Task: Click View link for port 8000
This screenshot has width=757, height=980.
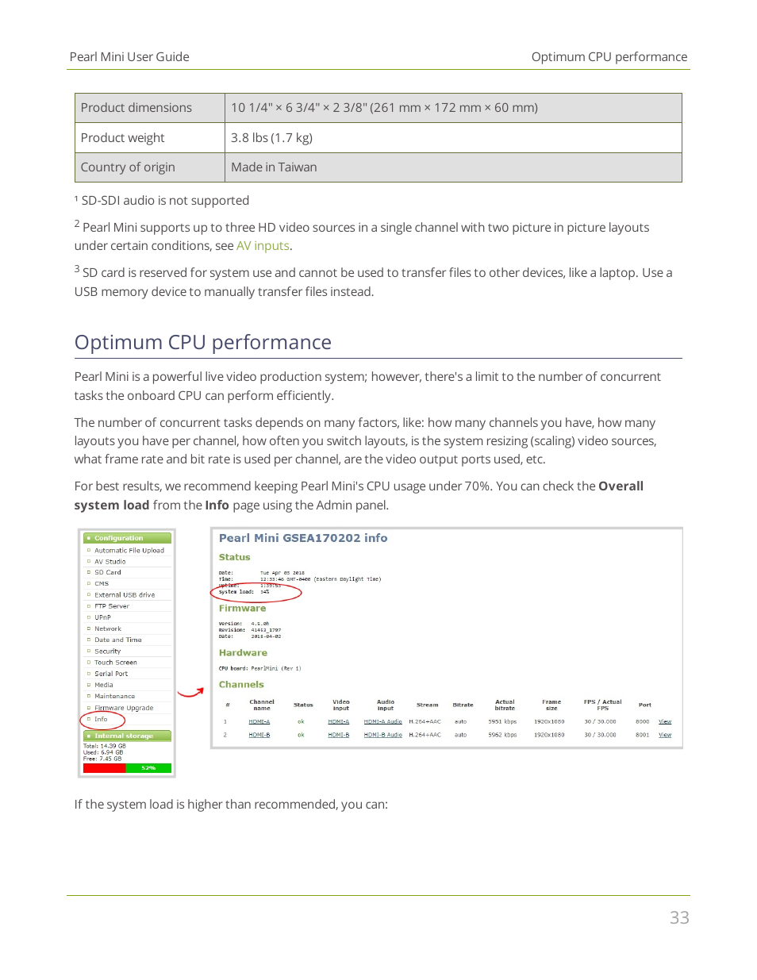Action: pos(665,722)
